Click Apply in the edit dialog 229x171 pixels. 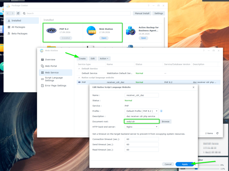[185, 164]
